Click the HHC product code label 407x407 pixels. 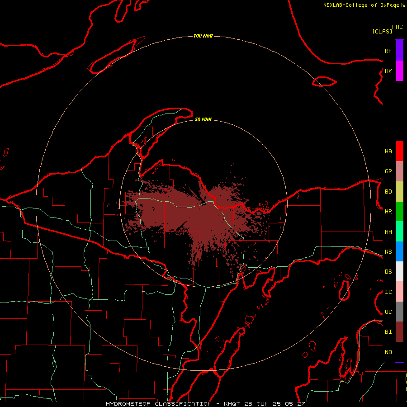[397, 27]
